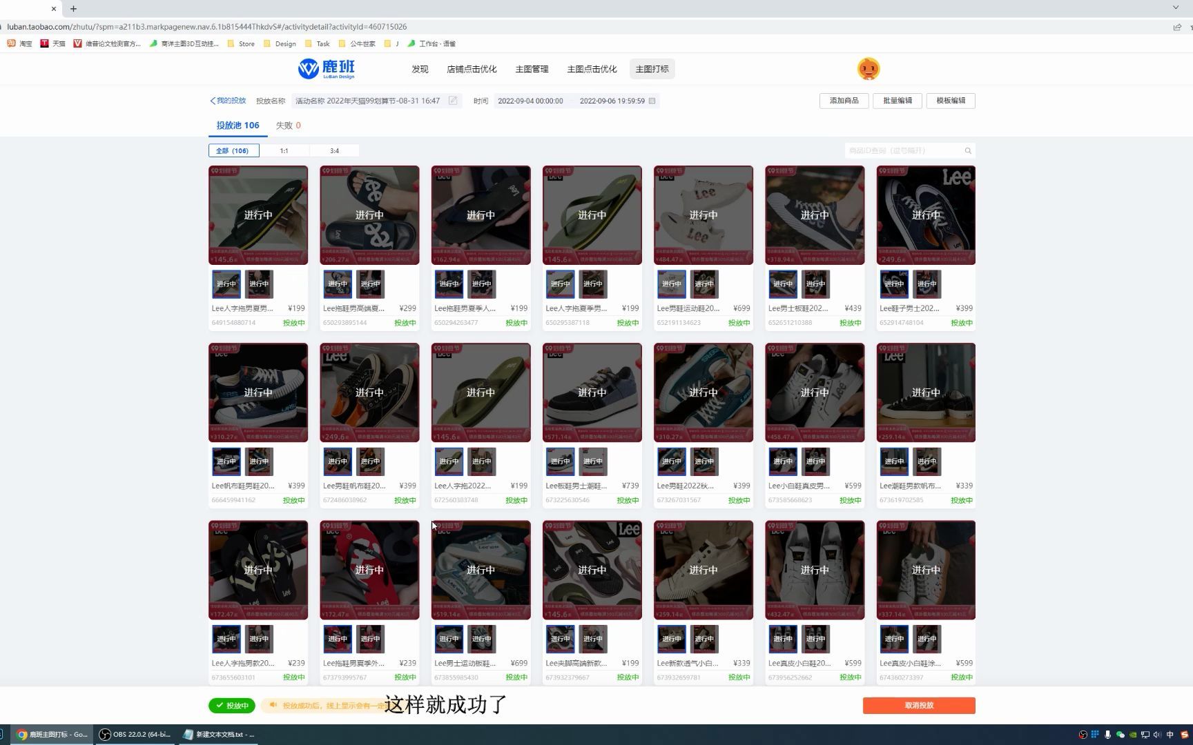
Task: Click browser share icon in address bar
Action: point(1177,27)
